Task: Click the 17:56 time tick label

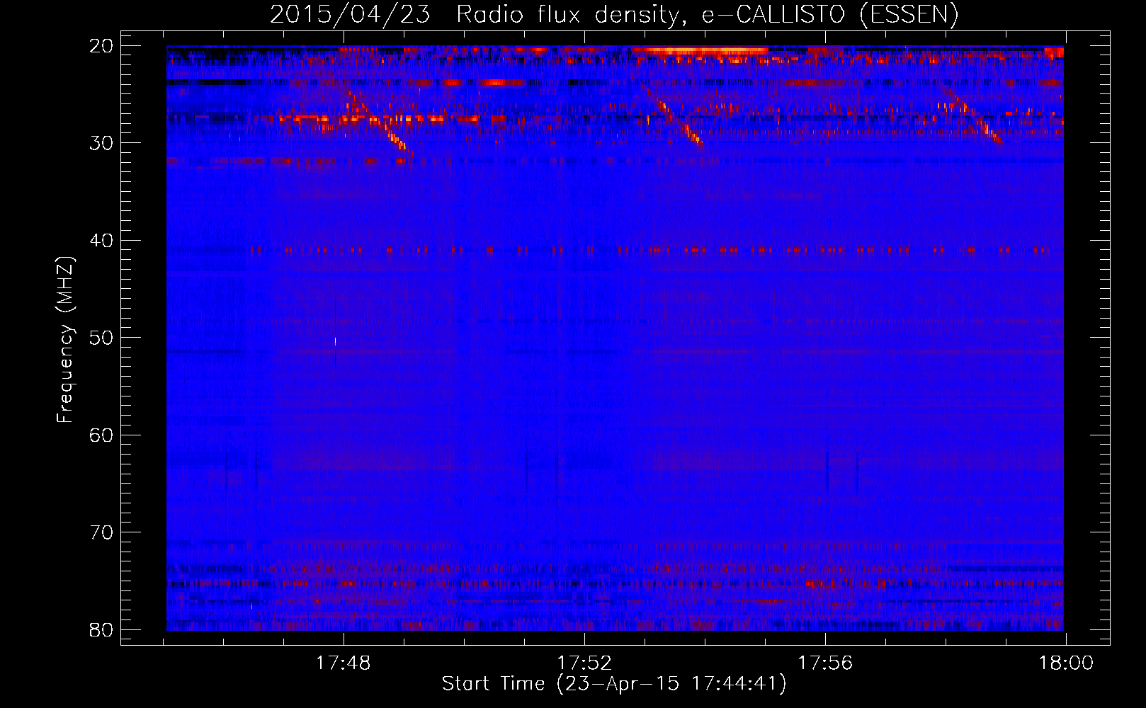Action: click(825, 663)
